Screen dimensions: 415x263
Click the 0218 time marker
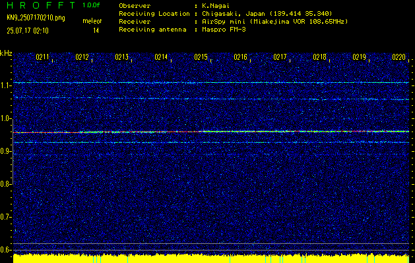[320, 57]
